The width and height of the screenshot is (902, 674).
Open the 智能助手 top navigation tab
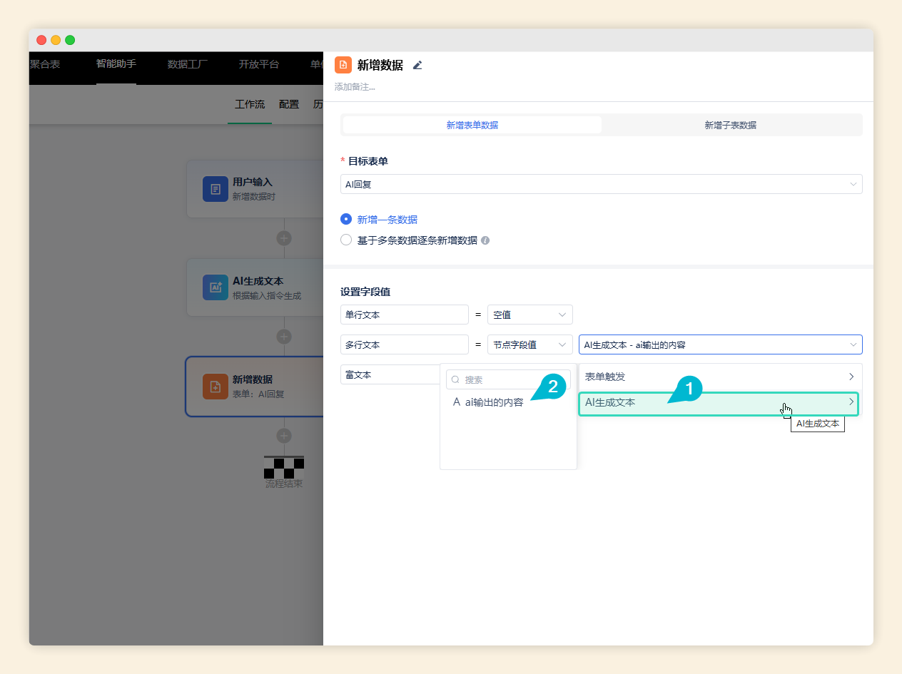coord(116,64)
